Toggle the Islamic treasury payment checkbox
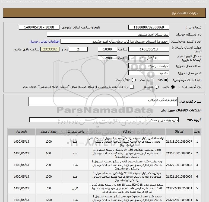 point(132,87)
